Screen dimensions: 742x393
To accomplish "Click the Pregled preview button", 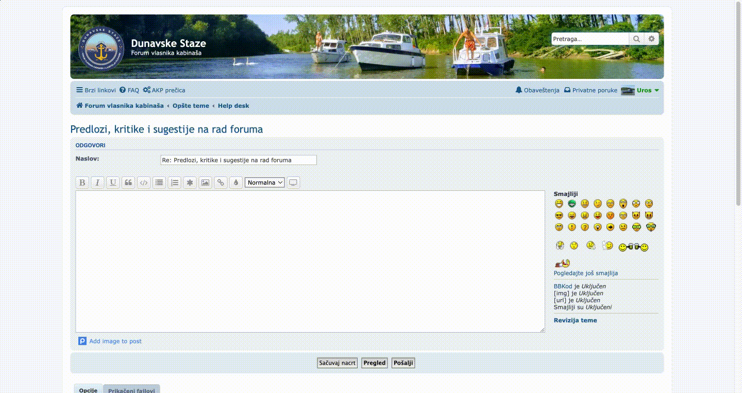I will coord(375,363).
